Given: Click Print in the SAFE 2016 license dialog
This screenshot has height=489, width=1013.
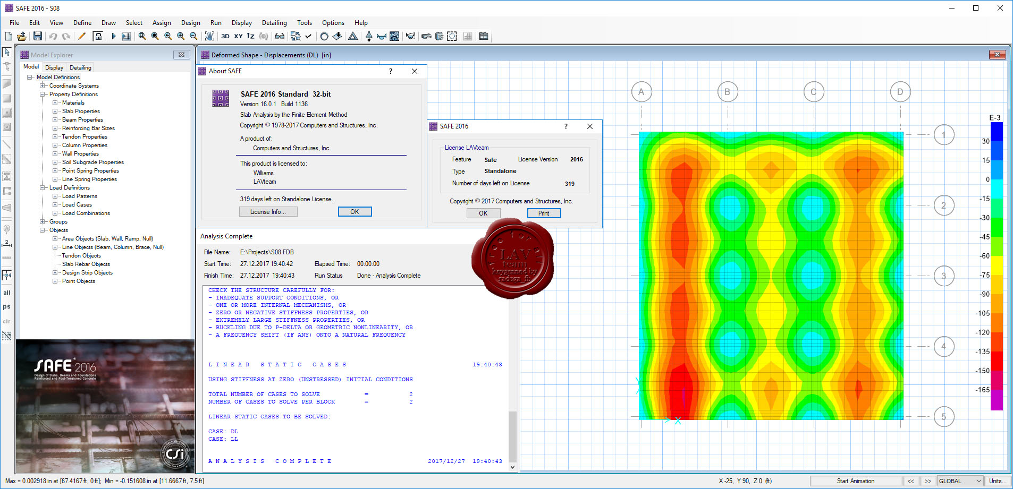Looking at the screenshot, I should coord(544,213).
